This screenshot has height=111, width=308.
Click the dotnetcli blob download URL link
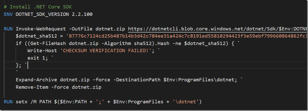tap(218, 29)
